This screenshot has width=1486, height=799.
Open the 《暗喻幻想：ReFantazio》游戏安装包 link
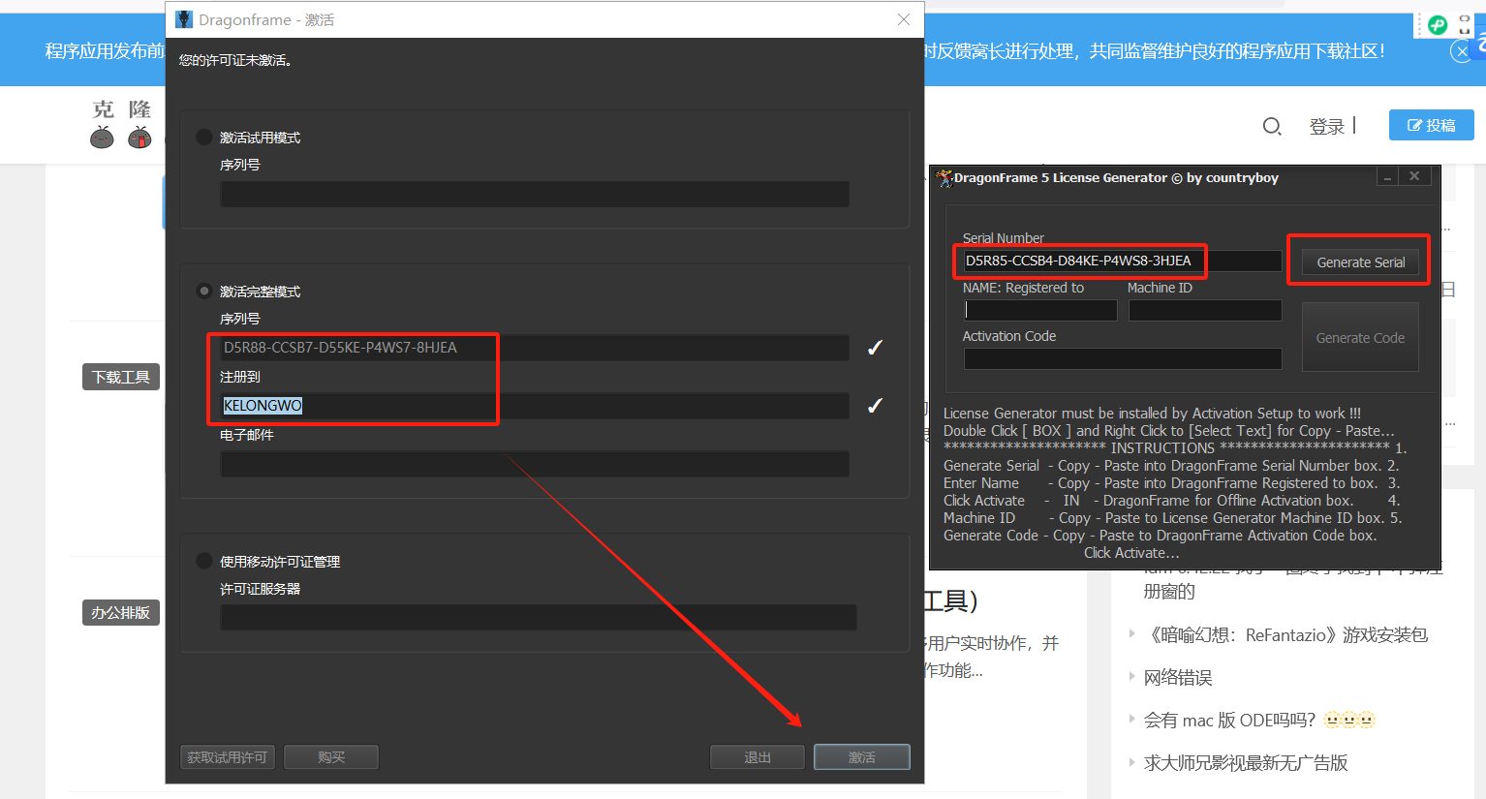coord(1286,635)
